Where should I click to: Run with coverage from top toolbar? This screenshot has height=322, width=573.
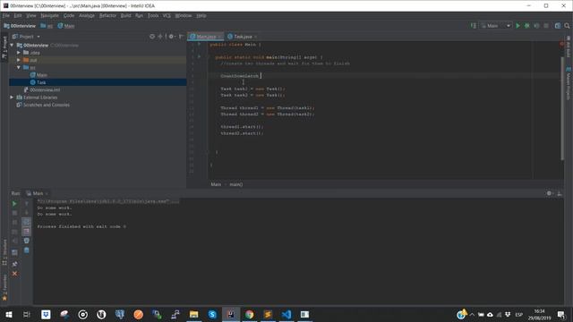pos(536,26)
